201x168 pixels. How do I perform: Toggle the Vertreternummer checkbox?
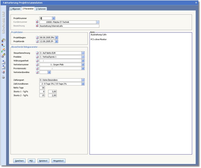[37, 65]
